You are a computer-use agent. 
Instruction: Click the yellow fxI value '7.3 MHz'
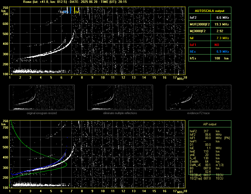point(223,38)
